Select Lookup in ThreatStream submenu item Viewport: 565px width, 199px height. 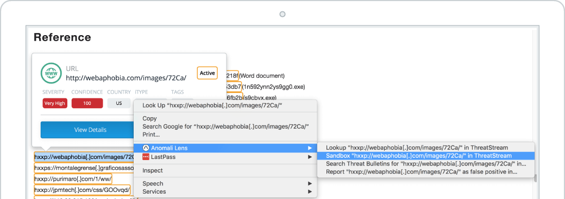426,148
